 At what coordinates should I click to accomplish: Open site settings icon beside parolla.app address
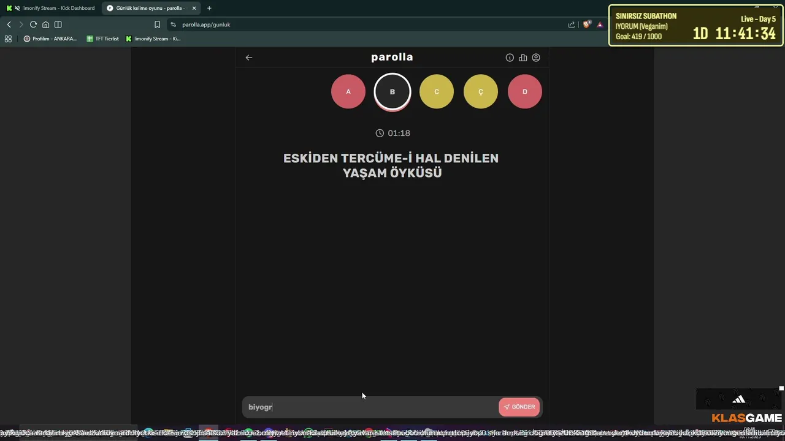(x=173, y=24)
